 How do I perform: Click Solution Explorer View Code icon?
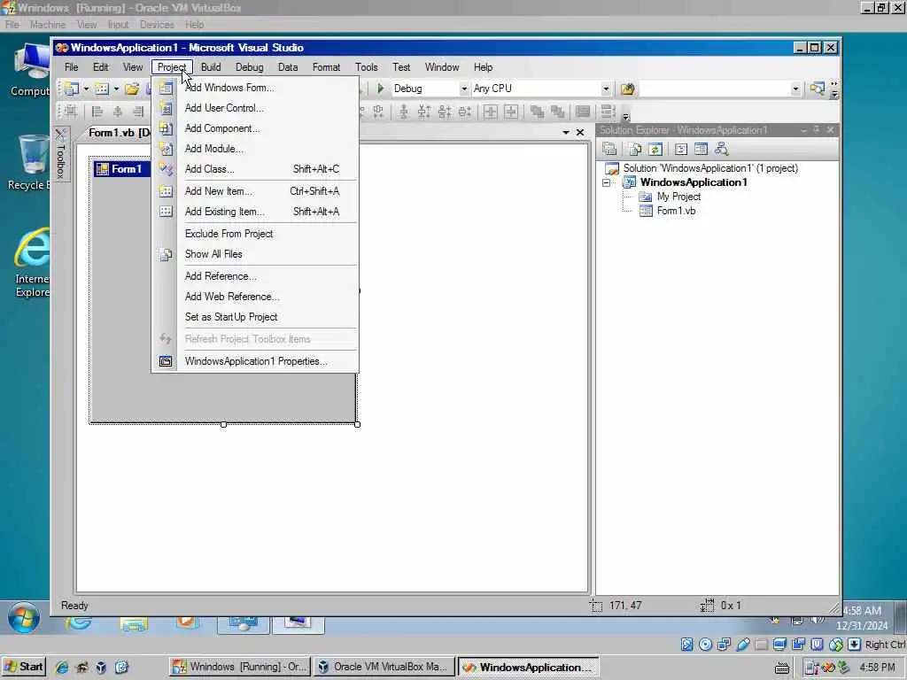click(x=681, y=149)
